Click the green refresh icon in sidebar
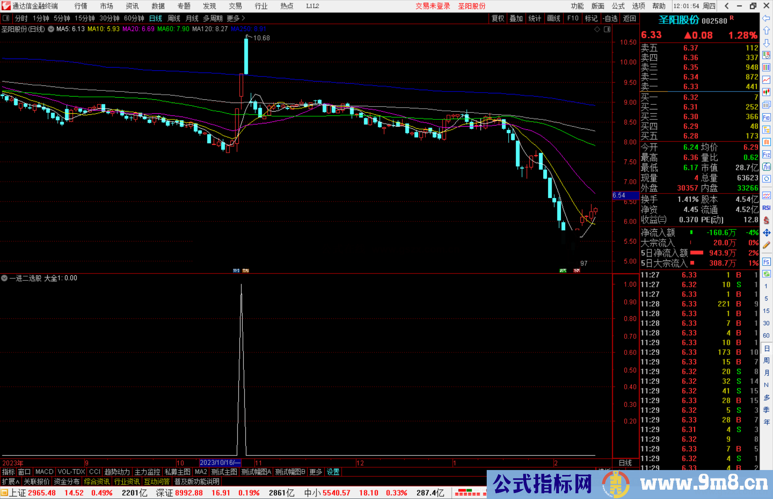The height and width of the screenshot is (499, 773). (766, 274)
